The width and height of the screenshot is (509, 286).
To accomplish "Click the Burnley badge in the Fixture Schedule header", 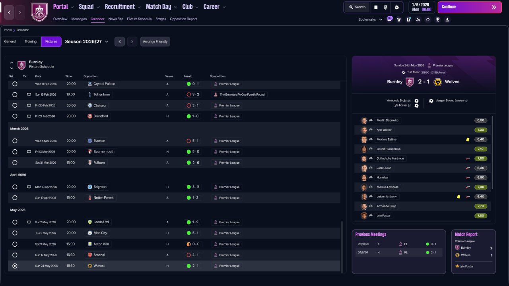I will [21, 65].
